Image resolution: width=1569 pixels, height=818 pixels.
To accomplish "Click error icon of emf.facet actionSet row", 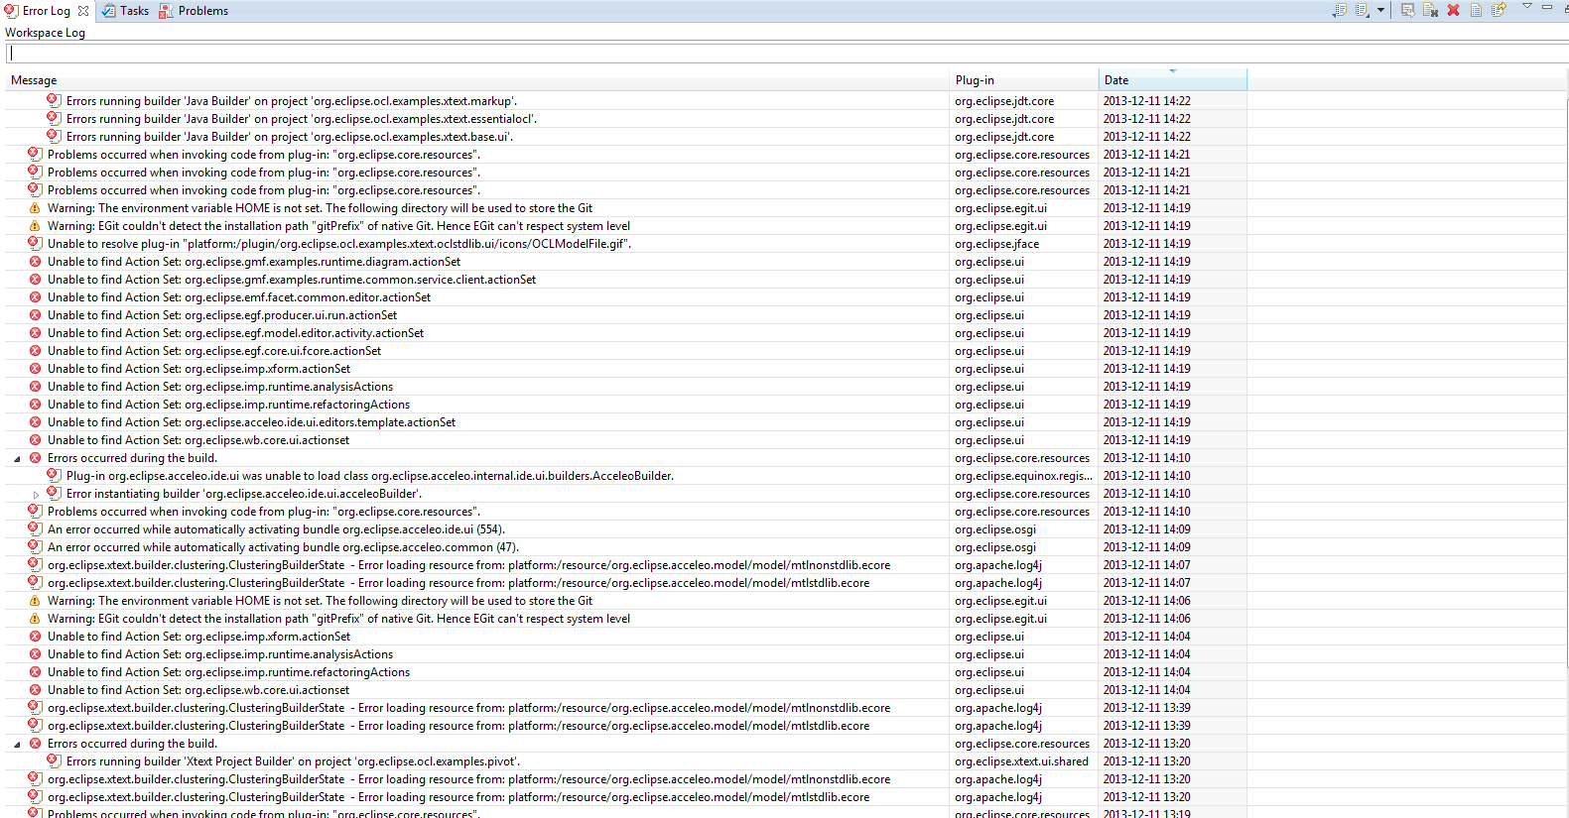I will click(x=35, y=297).
